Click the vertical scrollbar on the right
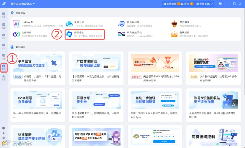This screenshot has height=148, width=245. point(244,51)
